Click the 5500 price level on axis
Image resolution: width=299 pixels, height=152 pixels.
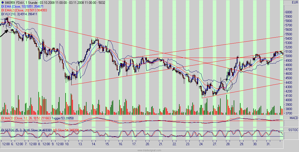pos(289,34)
